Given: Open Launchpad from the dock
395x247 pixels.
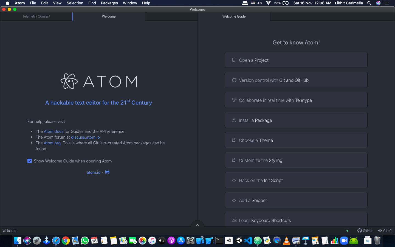Looking at the screenshot, I should (37, 241).
